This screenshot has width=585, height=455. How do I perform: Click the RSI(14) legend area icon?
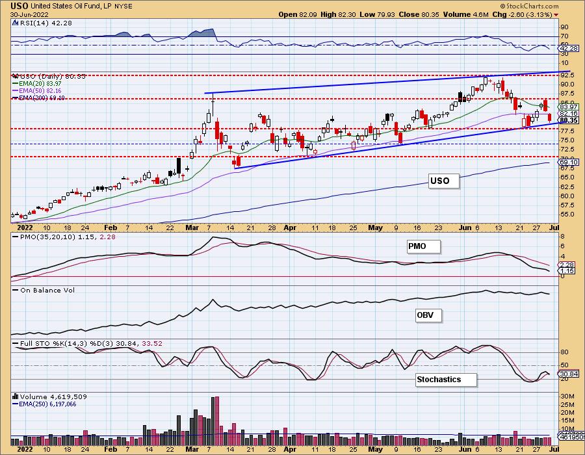point(16,23)
